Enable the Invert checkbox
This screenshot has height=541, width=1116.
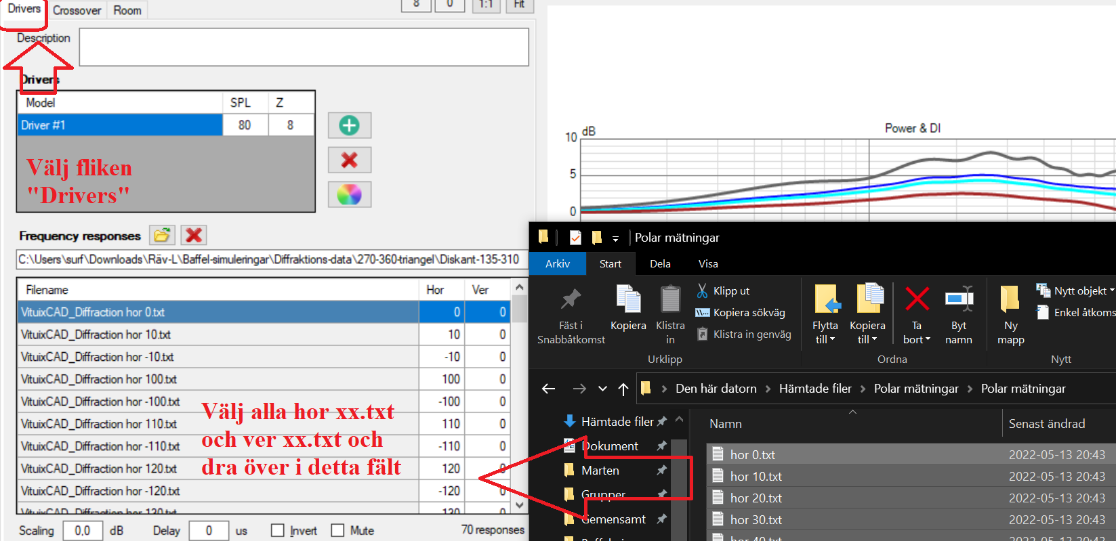[278, 530]
